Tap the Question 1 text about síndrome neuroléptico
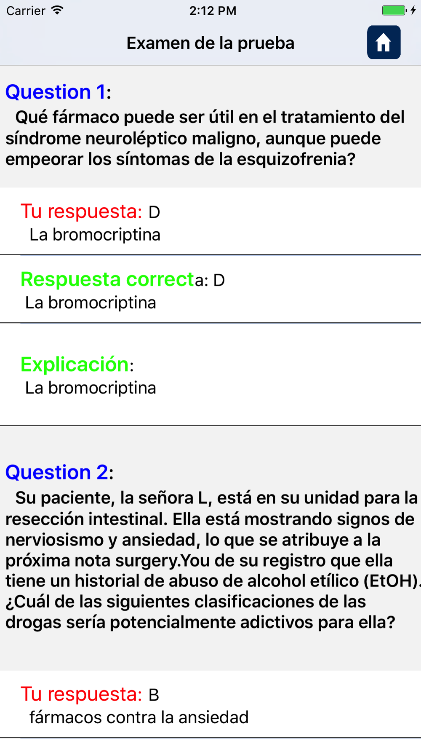The height and width of the screenshot is (749, 421). (x=205, y=138)
